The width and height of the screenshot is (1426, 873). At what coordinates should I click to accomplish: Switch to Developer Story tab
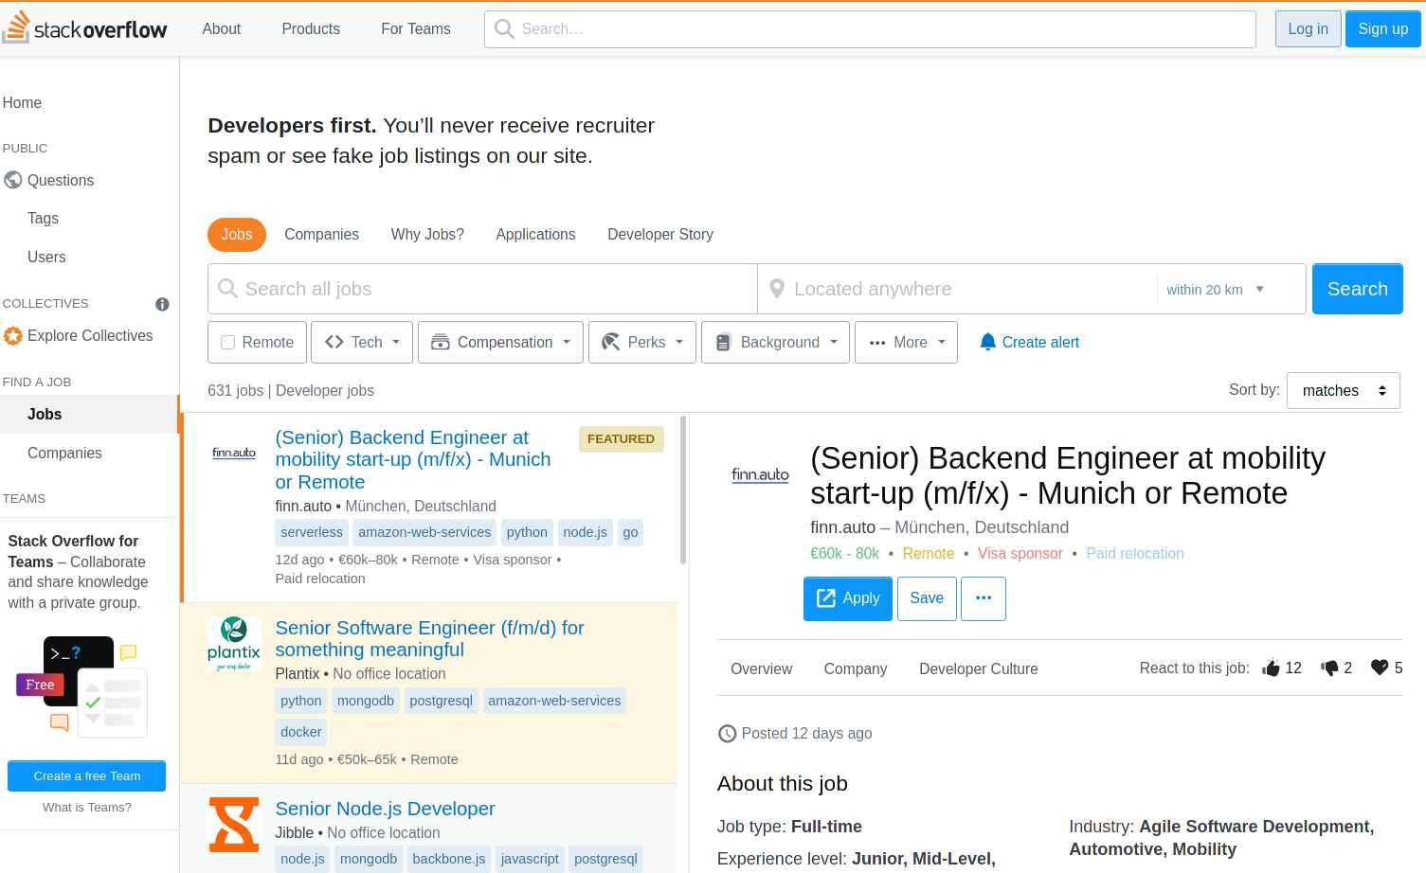tap(660, 235)
